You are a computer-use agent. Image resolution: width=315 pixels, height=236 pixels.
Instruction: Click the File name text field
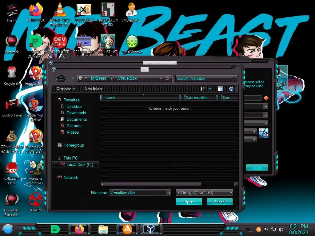[x=138, y=193]
